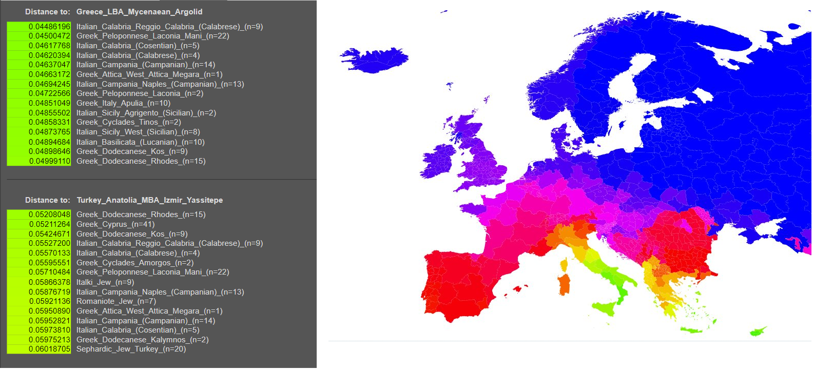Select the Greece_LBA_Mycenaean_Argolid target heading
813x369 pixels.
pyautogui.click(x=139, y=12)
